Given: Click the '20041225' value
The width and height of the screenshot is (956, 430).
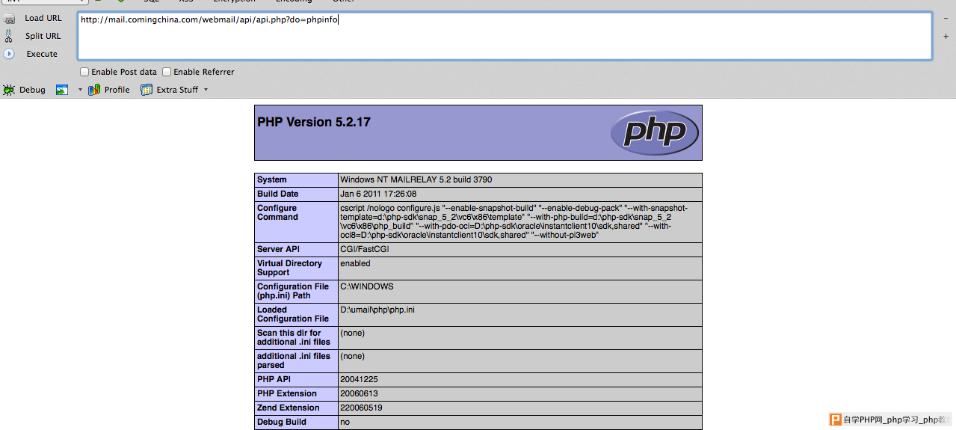Looking at the screenshot, I should 359,379.
